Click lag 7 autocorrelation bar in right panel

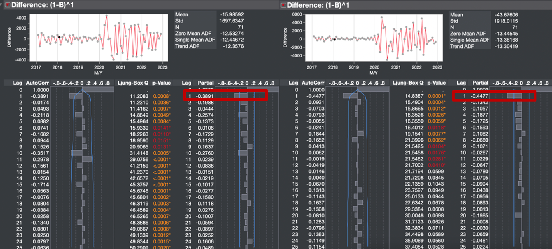[x=360, y=133]
